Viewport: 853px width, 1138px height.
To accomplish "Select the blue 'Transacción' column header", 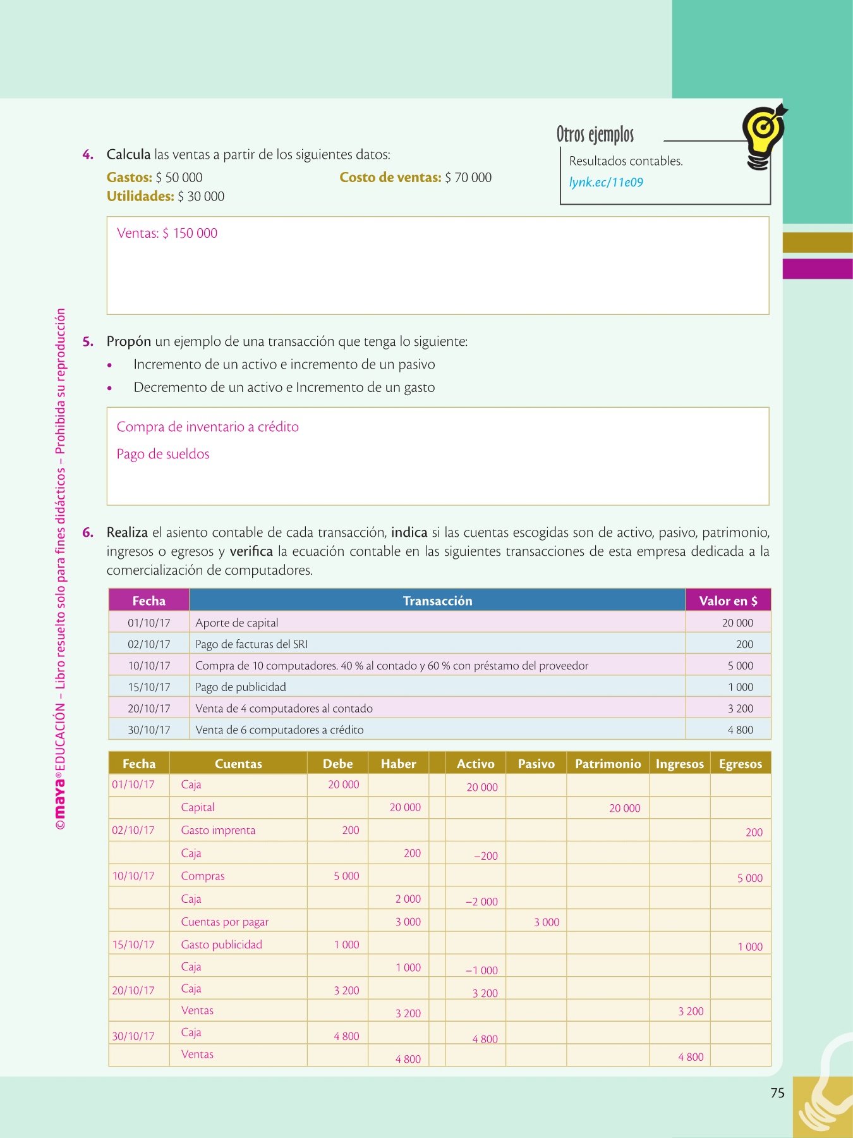I will pos(437,601).
